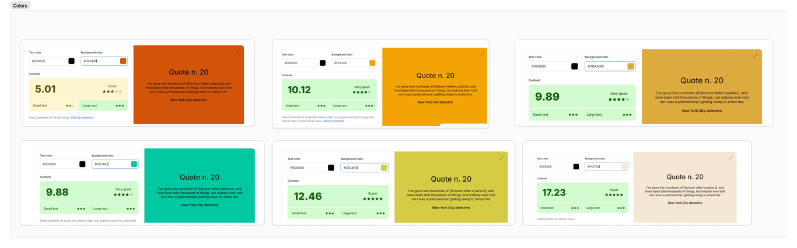The width and height of the screenshot is (797, 248).
Task: Click black text color swatch in 12.46 contrast card
Action: pos(331,168)
